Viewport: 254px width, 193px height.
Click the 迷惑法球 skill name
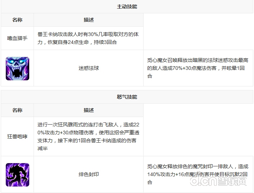(x=89, y=68)
